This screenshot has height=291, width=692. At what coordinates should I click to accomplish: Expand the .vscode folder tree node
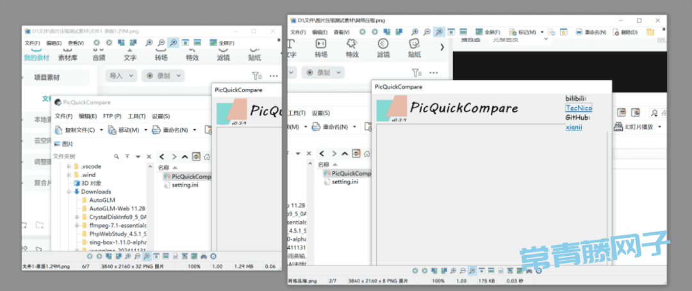tap(69, 166)
